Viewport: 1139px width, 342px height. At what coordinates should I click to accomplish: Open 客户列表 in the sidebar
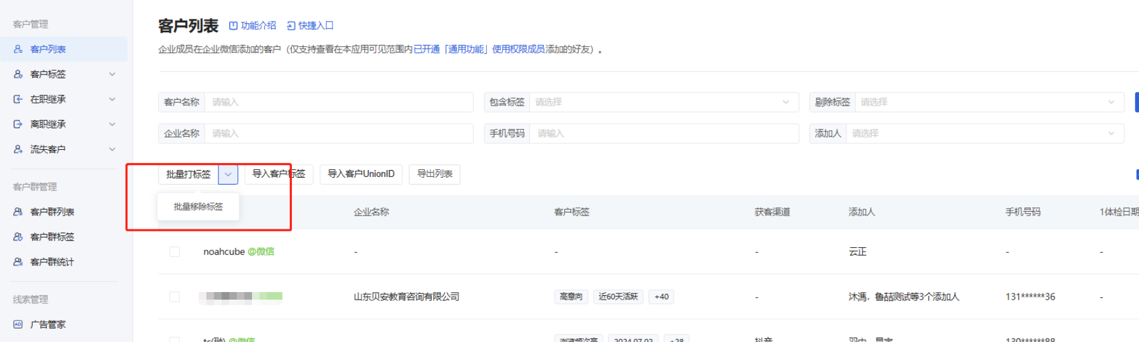pyautogui.click(x=63, y=49)
